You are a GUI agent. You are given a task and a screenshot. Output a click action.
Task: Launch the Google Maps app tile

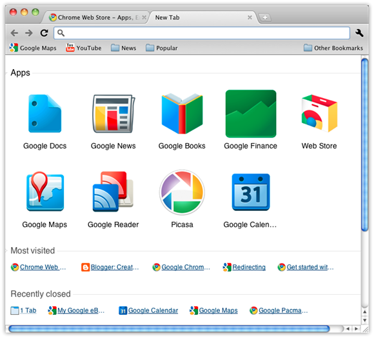click(45, 192)
